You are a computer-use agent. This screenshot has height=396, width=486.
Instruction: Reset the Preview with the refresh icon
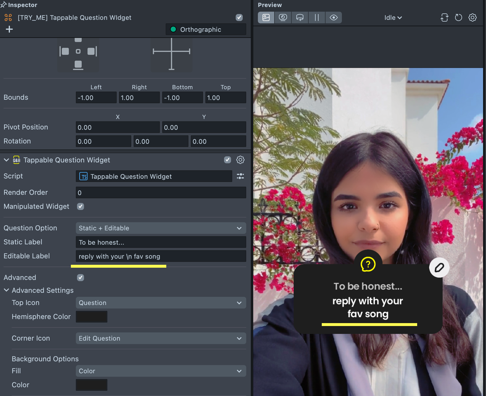(458, 17)
